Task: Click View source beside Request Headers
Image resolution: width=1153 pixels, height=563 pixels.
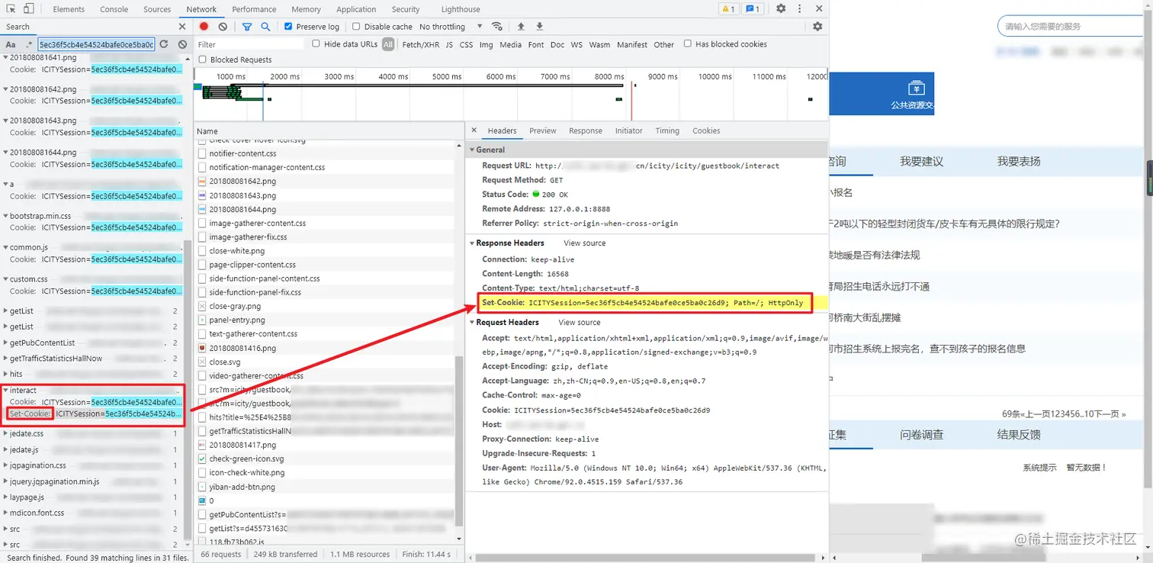Action: pos(580,322)
